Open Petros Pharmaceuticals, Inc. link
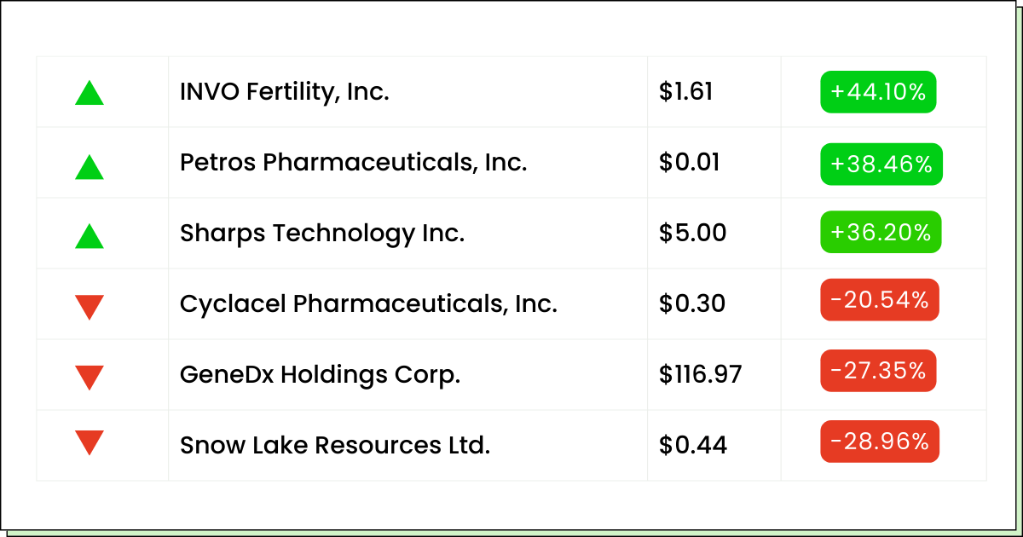Screen dimensions: 1023x537 pos(354,162)
